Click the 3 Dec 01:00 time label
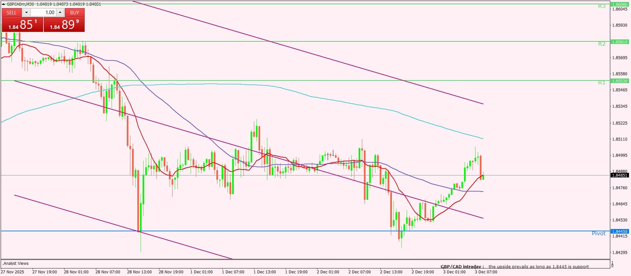The width and height of the screenshot is (631, 276). 454,272
